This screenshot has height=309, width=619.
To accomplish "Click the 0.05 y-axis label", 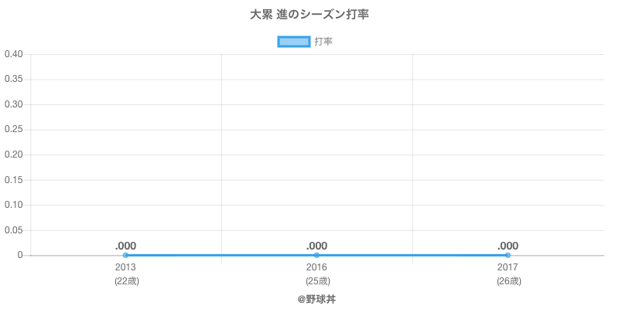I will (x=13, y=230).
